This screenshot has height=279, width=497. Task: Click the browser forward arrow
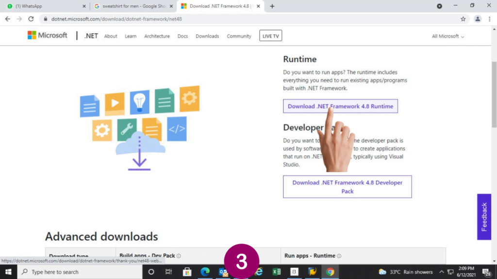[x=19, y=19]
